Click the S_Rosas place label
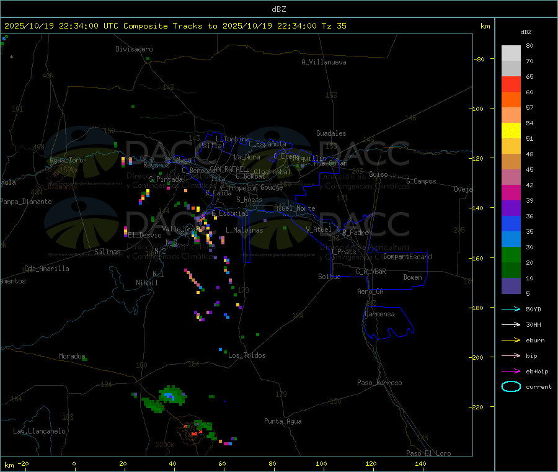 (249, 200)
